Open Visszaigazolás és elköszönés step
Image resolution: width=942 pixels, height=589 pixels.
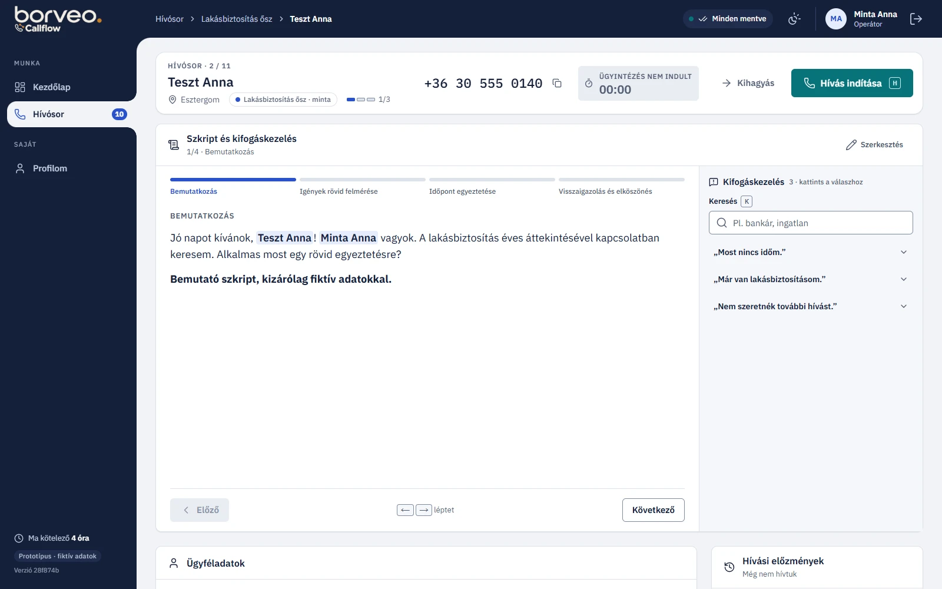pos(622,187)
